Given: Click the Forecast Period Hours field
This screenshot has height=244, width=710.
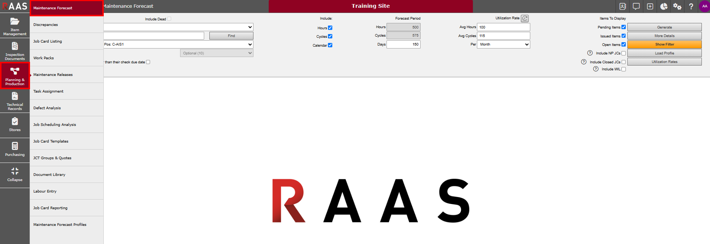Looking at the screenshot, I should [x=404, y=27].
